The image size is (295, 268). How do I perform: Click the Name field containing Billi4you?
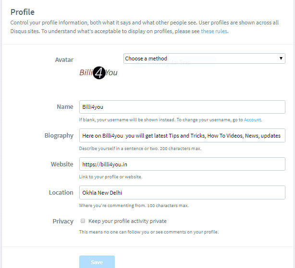(182, 107)
